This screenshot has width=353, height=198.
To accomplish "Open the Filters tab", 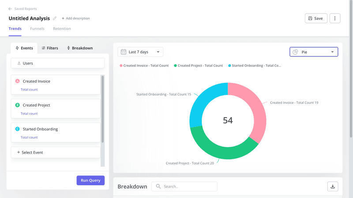I will [x=50, y=48].
